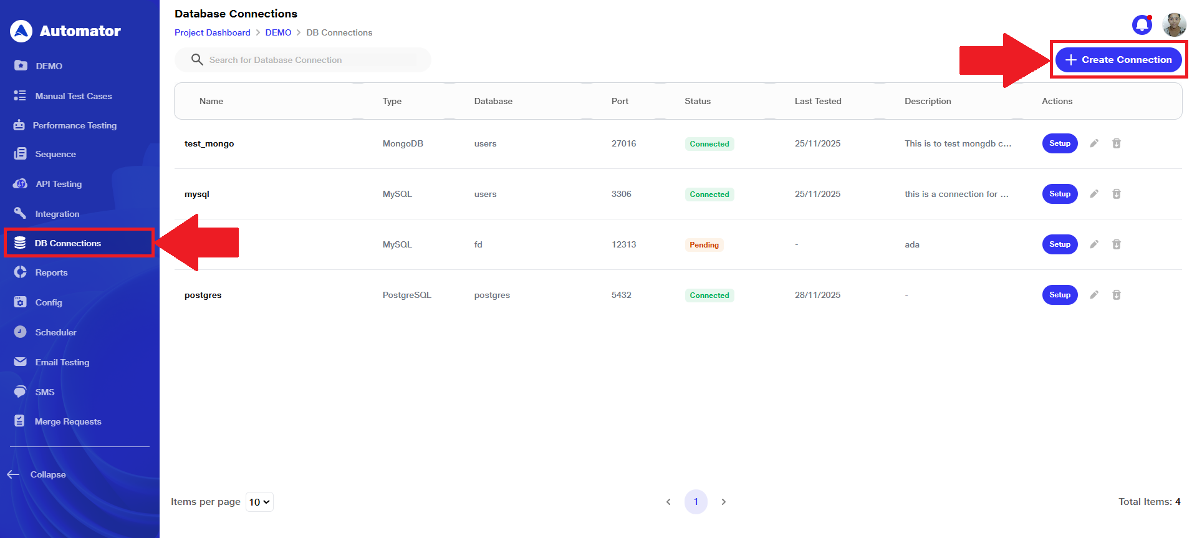Edit the test_mongo connection with pencil icon
Image resolution: width=1197 pixels, height=538 pixels.
(x=1094, y=143)
